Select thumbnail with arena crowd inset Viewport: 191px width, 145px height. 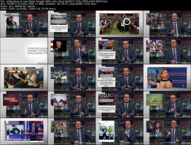point(71,78)
